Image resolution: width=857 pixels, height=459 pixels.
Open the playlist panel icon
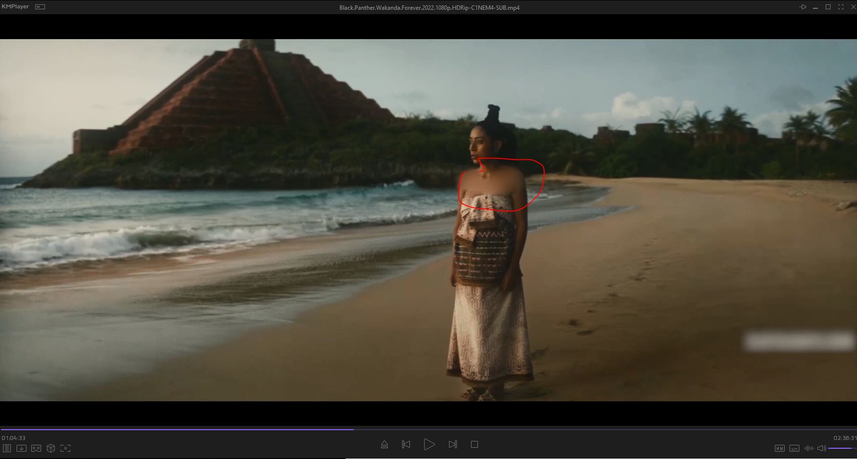point(6,448)
